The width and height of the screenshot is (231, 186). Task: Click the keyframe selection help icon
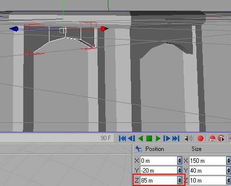(x=221, y=139)
